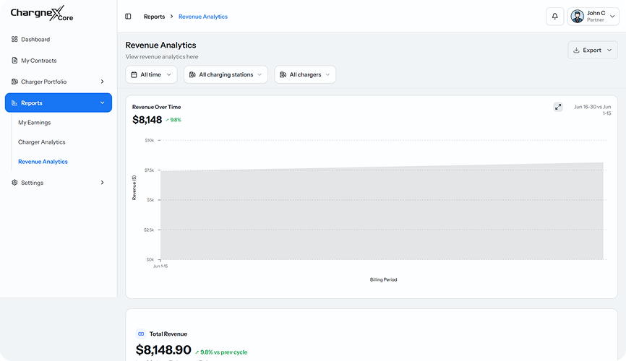Click the Jun 1-15 axis label

pos(160,266)
